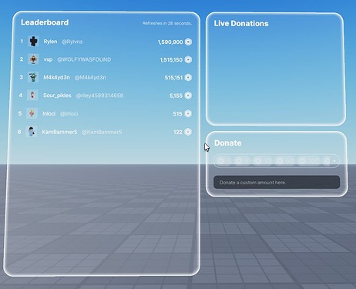Click the Robux icon next to 5,155
This screenshot has width=356, height=289.
coord(188,96)
